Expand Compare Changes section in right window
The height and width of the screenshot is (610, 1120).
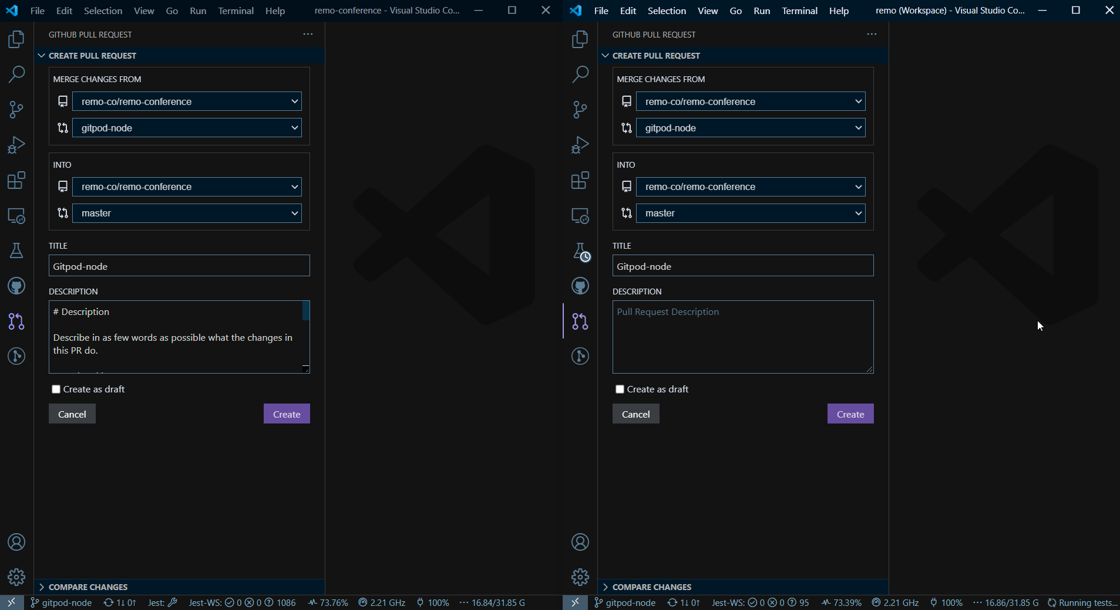[x=743, y=587]
